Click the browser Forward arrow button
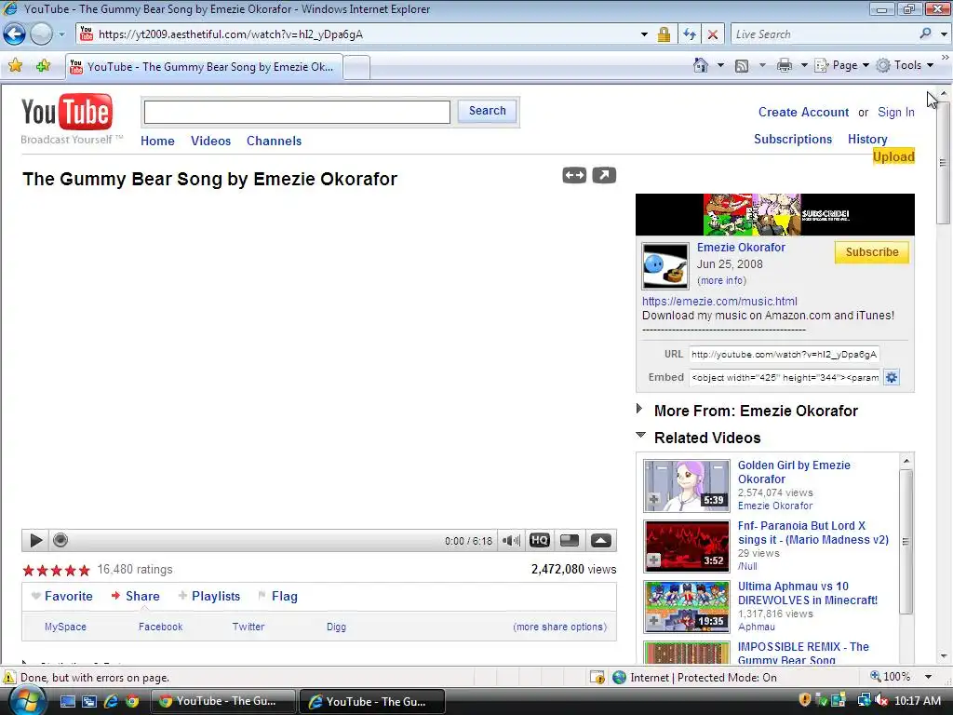Image resolution: width=953 pixels, height=715 pixels. (x=41, y=34)
